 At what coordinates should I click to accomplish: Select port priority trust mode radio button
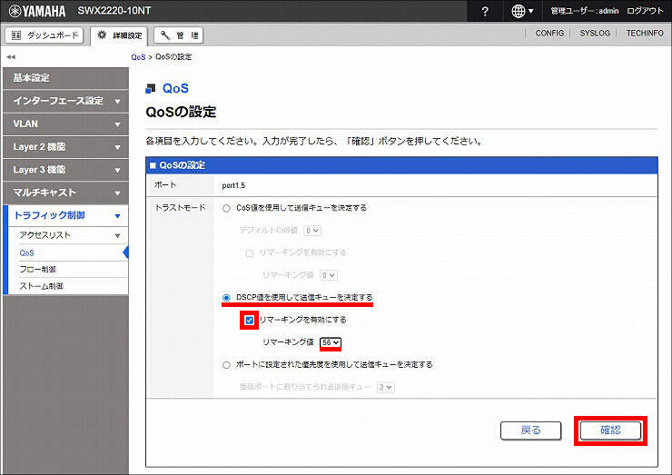point(226,365)
